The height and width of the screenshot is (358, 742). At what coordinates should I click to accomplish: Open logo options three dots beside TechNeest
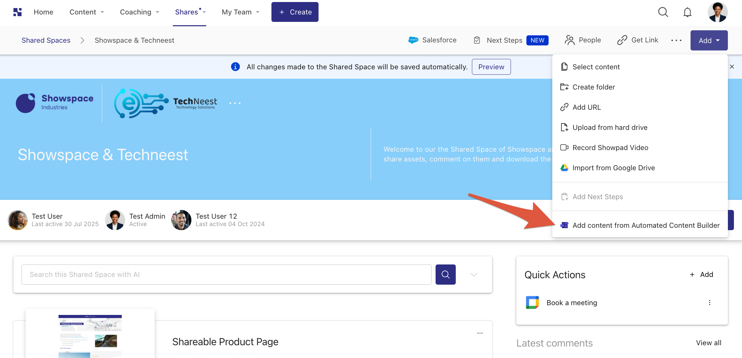pyautogui.click(x=235, y=103)
